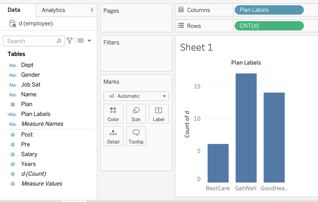The image size is (318, 202).
Task: Open the Size marks card
Action: pyautogui.click(x=136, y=114)
